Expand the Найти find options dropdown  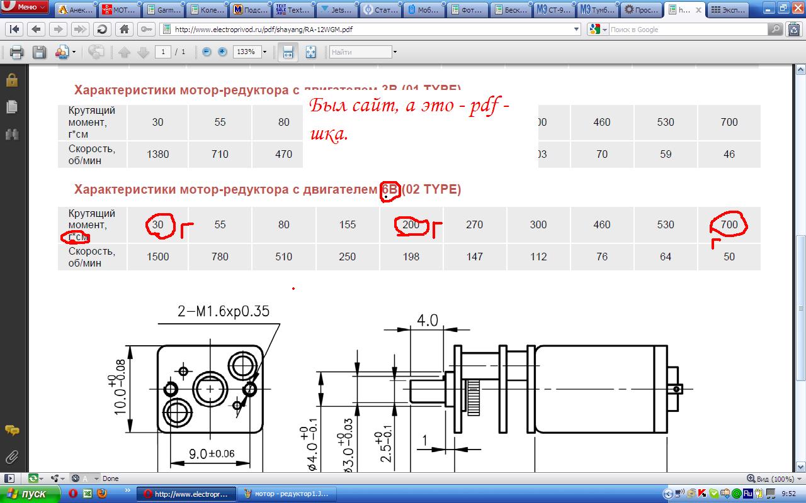(395, 52)
